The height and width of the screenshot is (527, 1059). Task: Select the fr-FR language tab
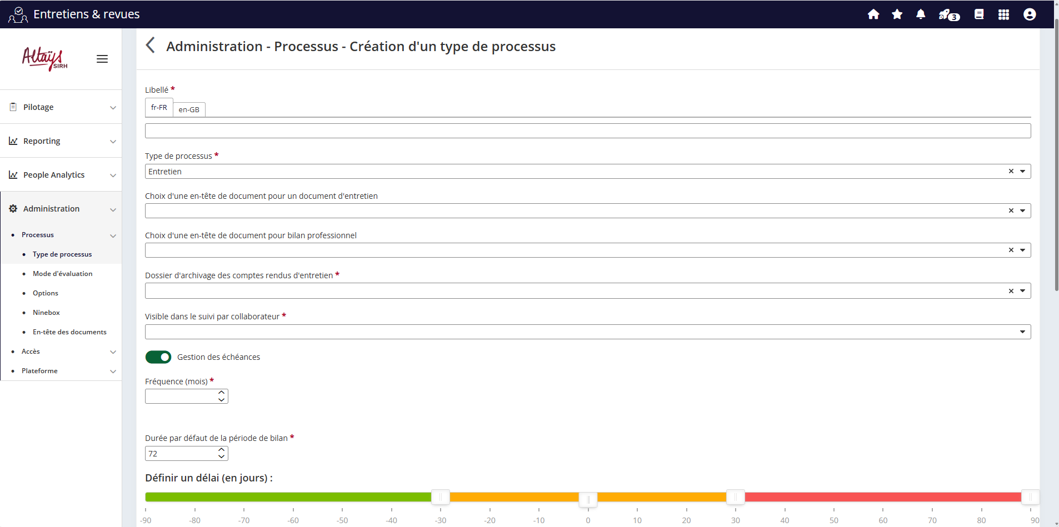pyautogui.click(x=159, y=108)
